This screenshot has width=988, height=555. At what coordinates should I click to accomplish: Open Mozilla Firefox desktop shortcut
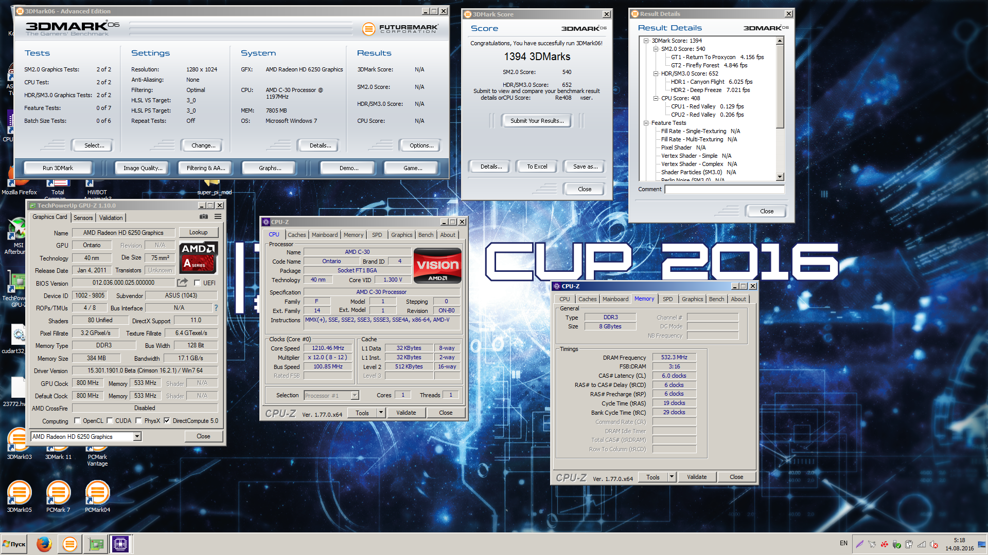click(19, 187)
